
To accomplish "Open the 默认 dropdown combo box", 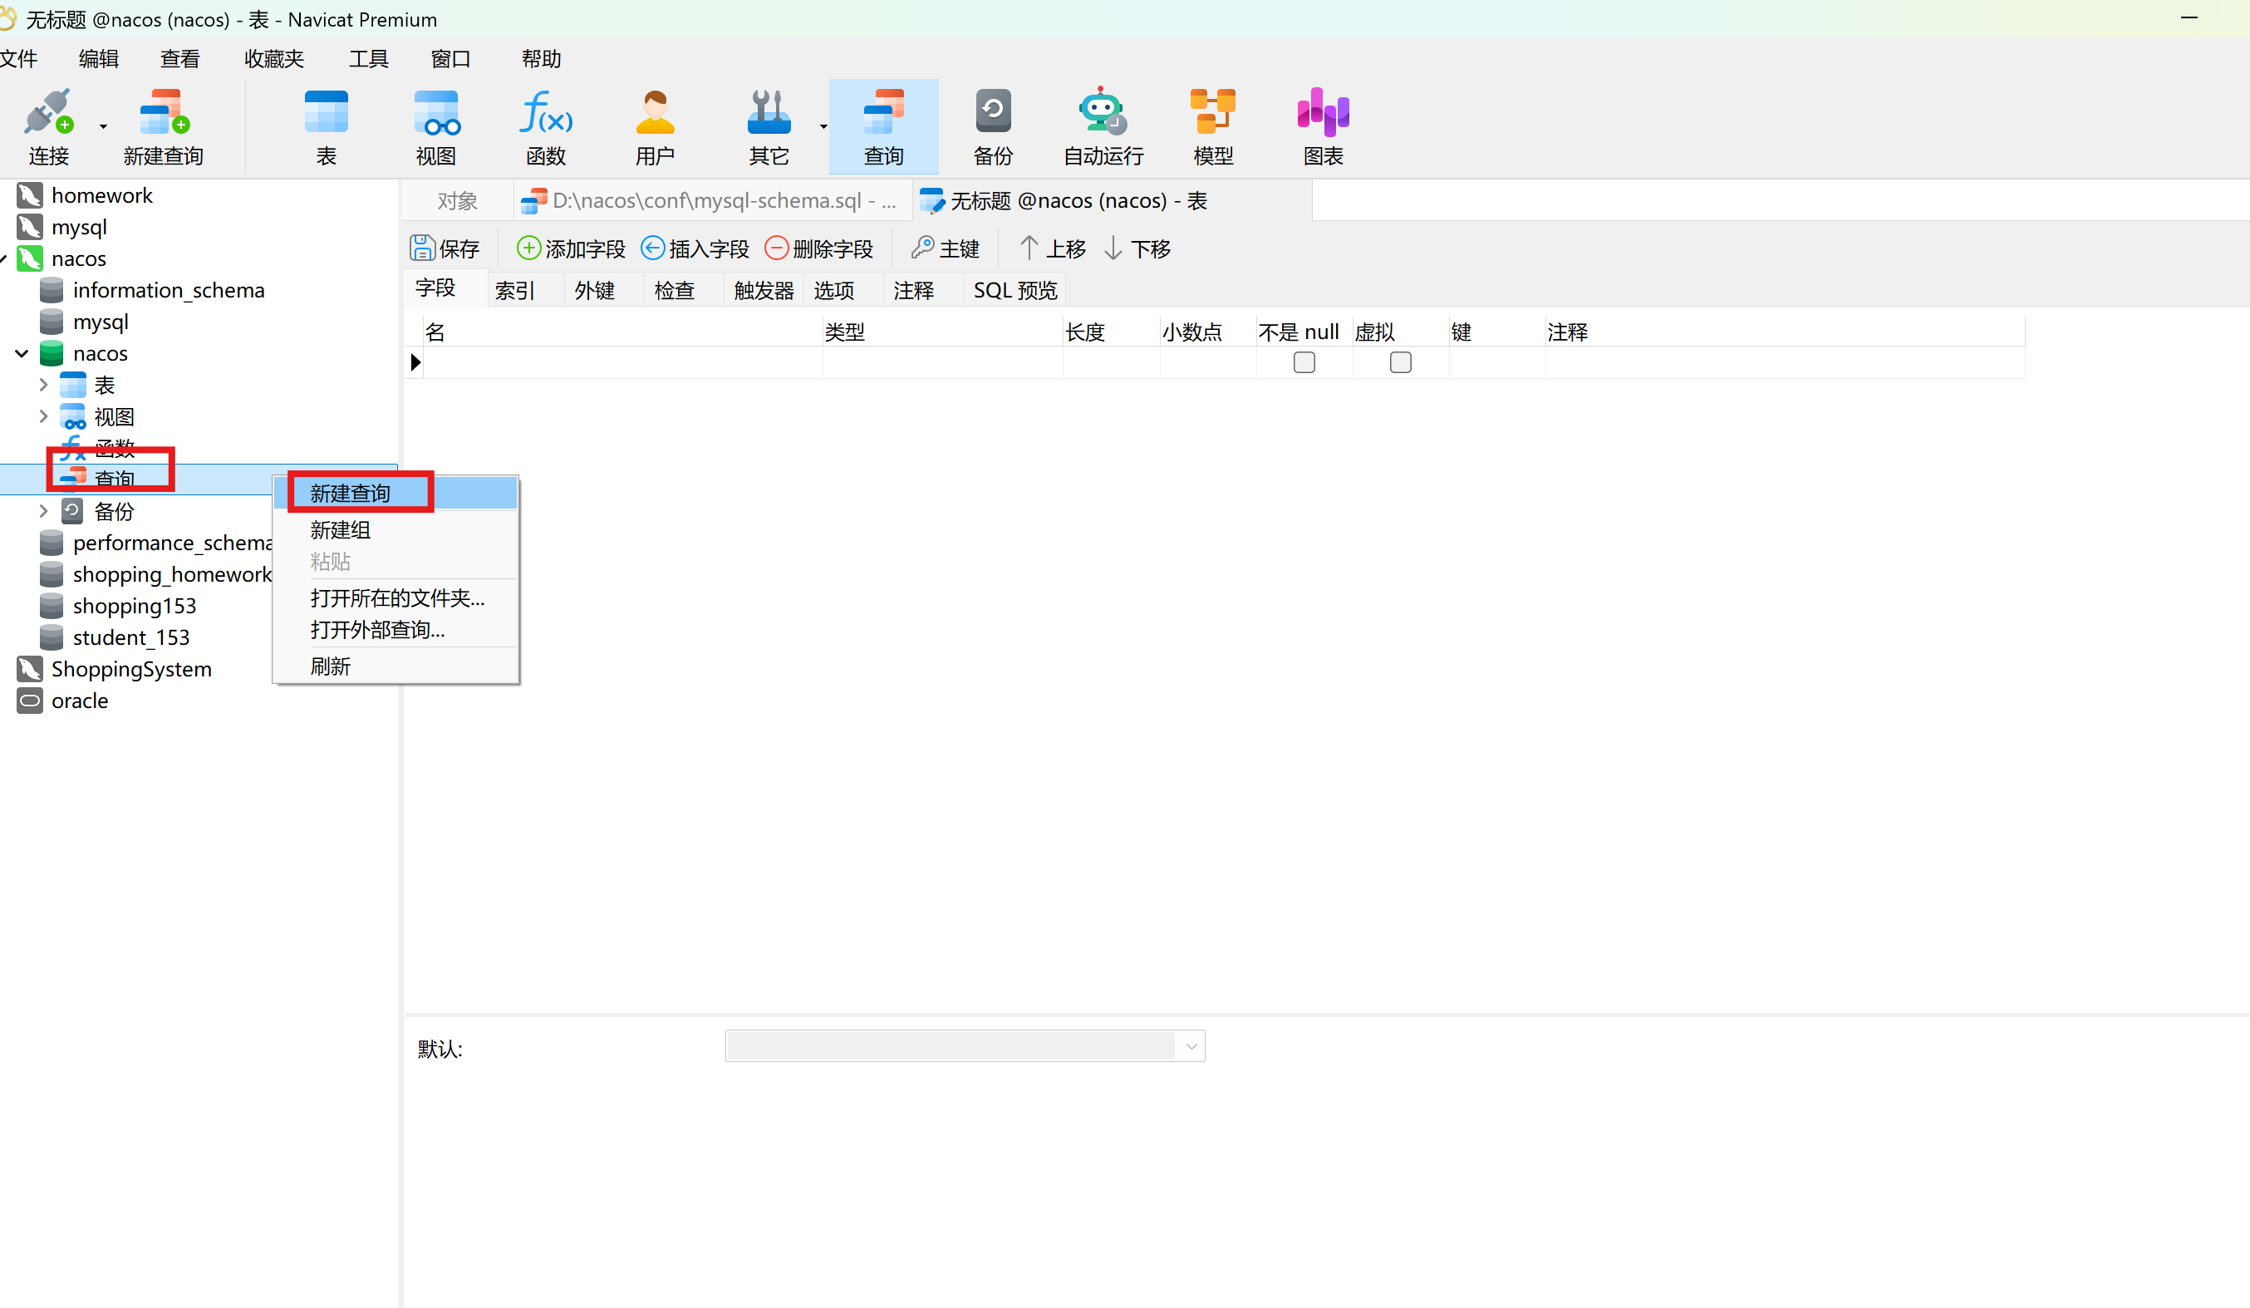I will tap(1190, 1046).
